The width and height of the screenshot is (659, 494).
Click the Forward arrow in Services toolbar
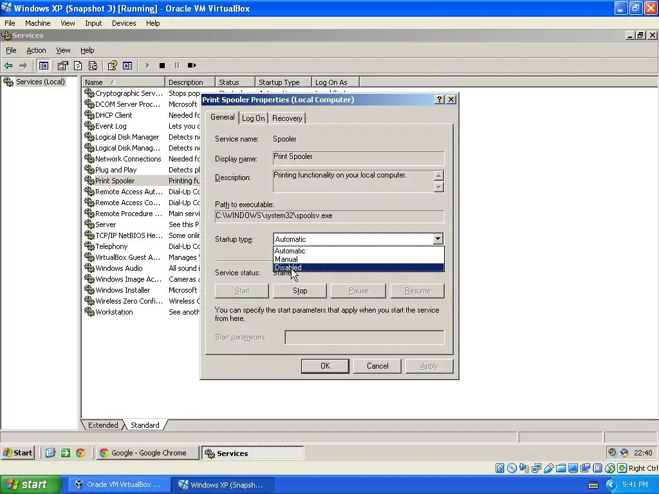23,66
